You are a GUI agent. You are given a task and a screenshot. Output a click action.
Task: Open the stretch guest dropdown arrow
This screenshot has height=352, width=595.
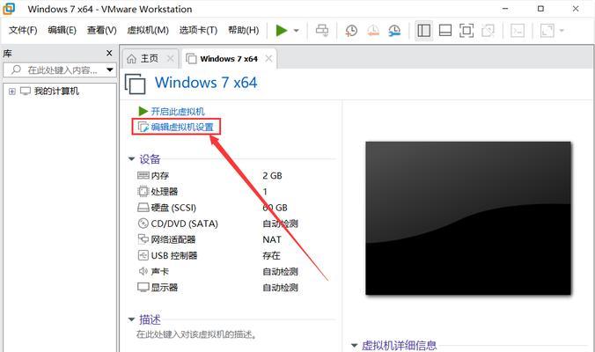pos(562,30)
